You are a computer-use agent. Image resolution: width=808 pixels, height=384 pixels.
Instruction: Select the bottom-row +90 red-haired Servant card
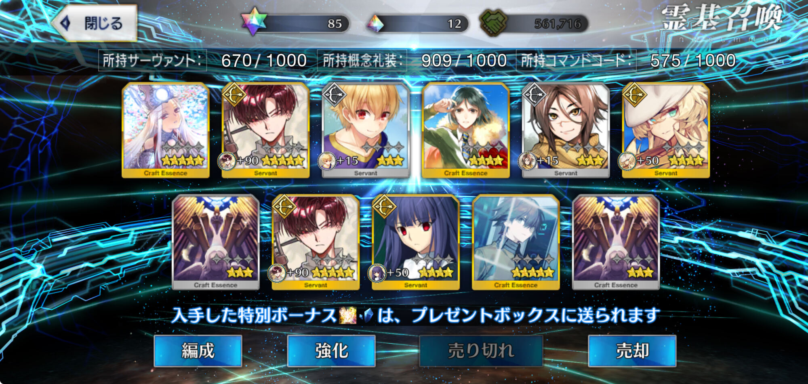pyautogui.click(x=316, y=242)
